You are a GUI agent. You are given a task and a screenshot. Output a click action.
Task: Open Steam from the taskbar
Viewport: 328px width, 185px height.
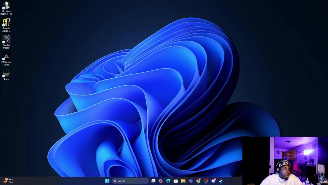click(221, 181)
